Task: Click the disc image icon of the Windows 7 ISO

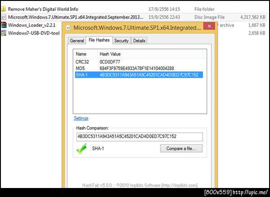Action: pyautogui.click(x=4, y=17)
